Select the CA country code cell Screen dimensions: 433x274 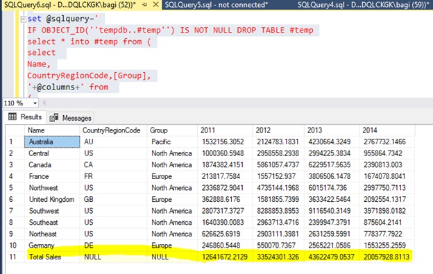coord(113,165)
